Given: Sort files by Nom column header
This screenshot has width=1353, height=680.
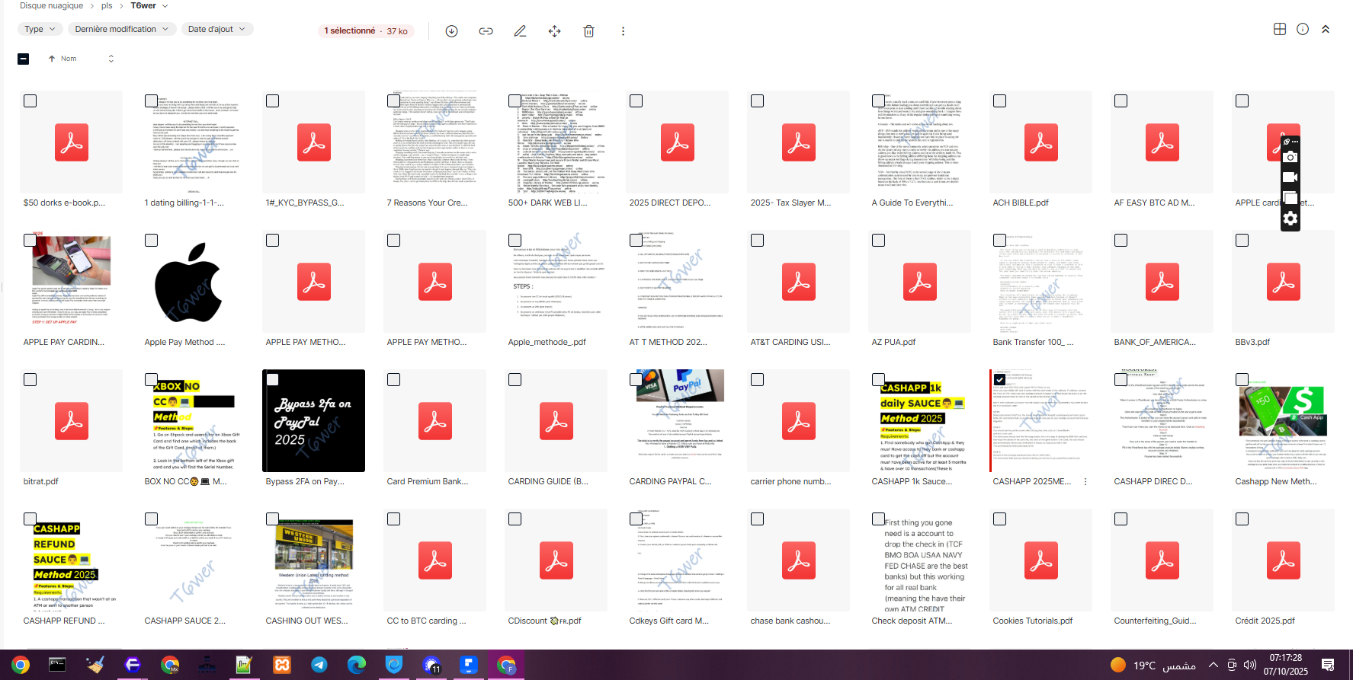Looking at the screenshot, I should (69, 59).
